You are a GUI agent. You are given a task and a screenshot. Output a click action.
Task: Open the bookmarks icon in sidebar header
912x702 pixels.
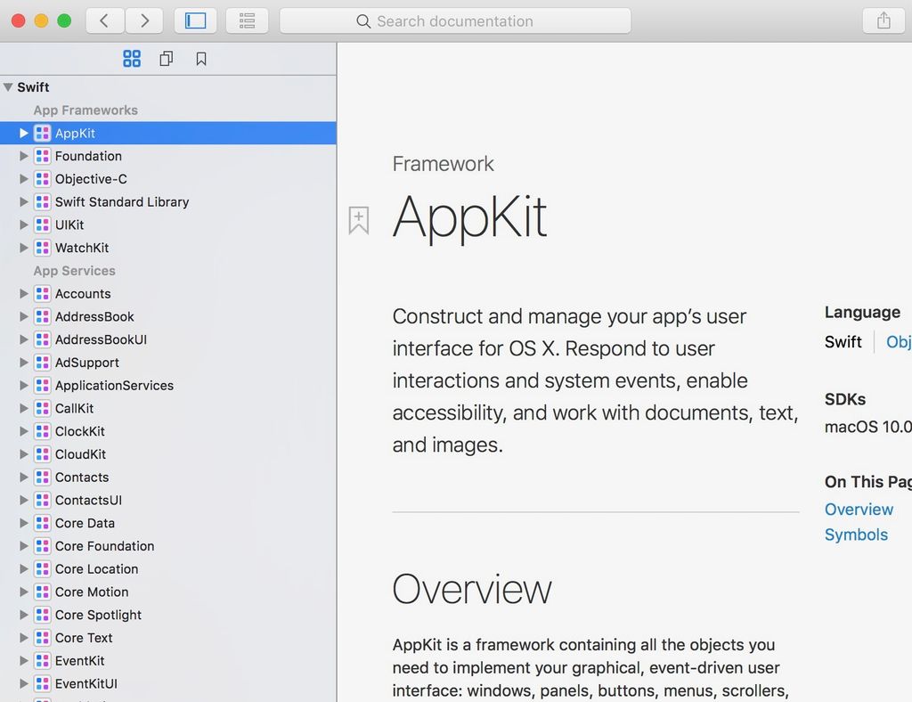(x=200, y=58)
